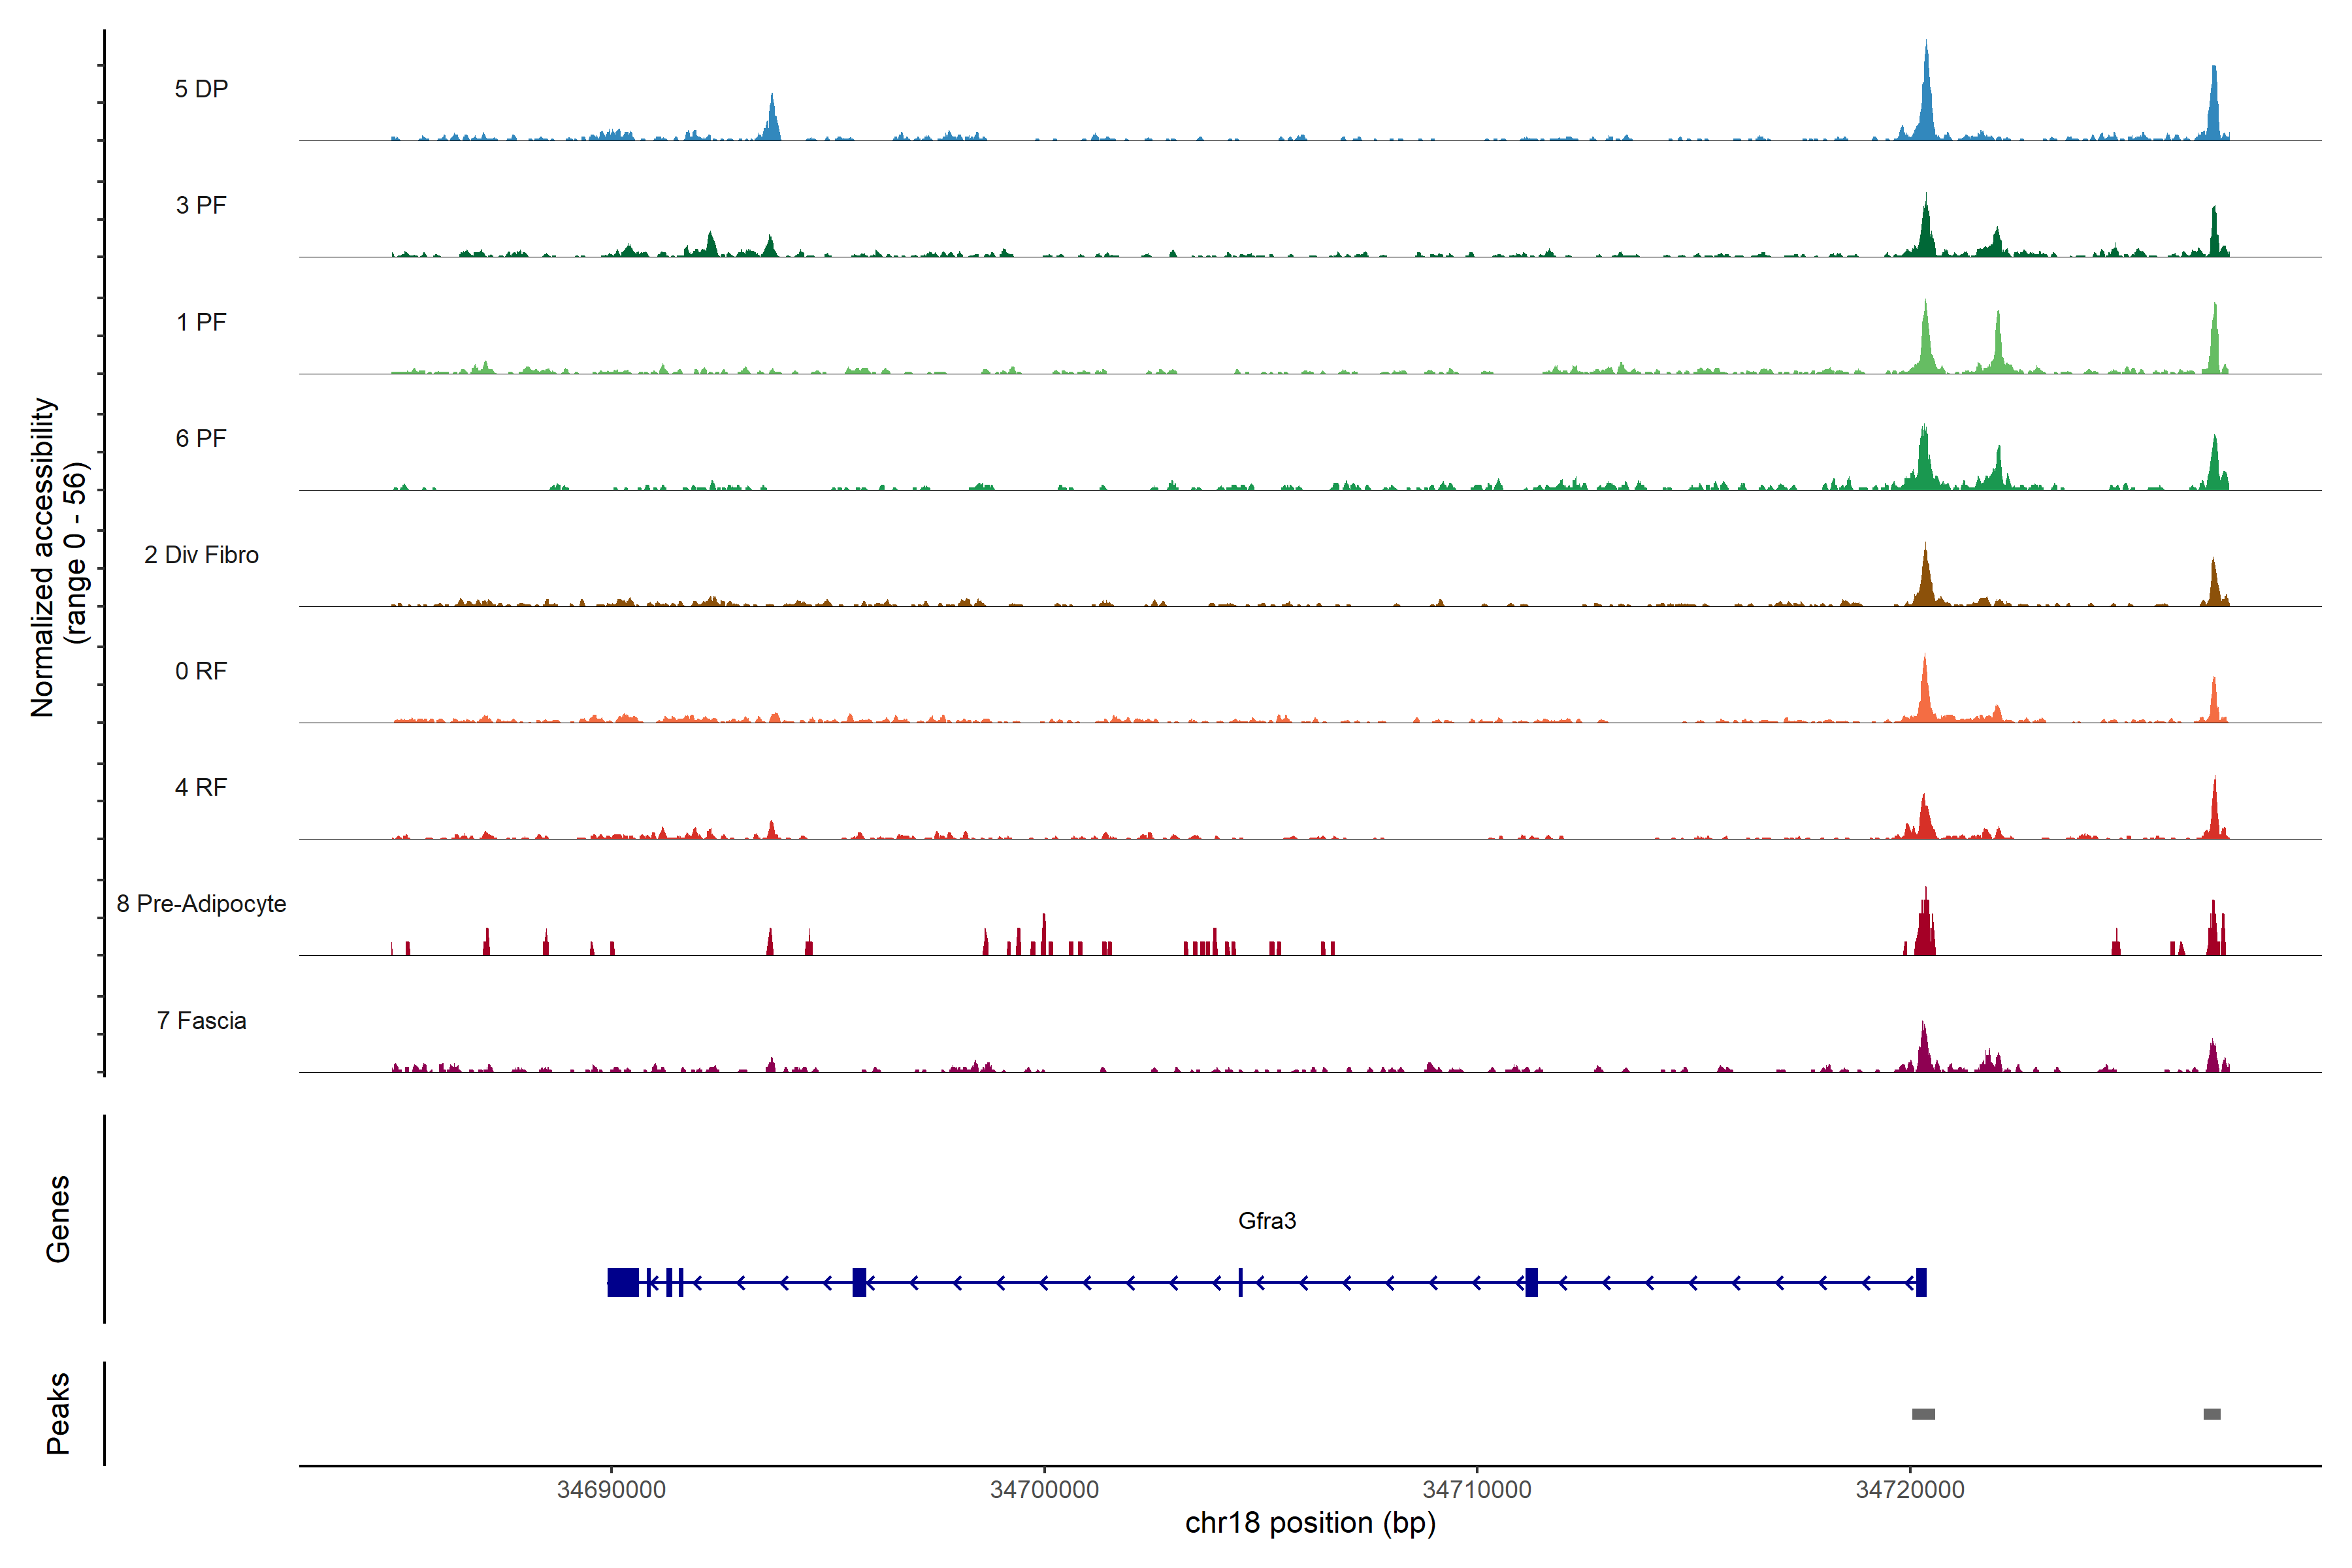Click the chr18 position (bp) axis title
Image resolution: width=2352 pixels, height=1568 pixels.
click(x=1310, y=1523)
